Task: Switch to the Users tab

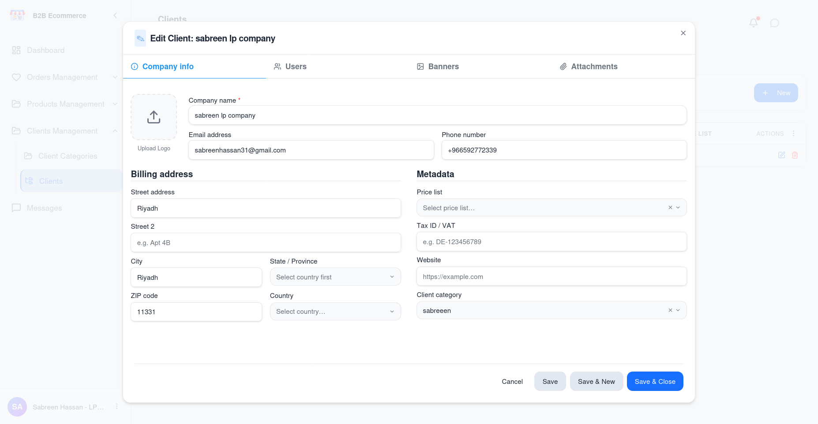Action: (x=338, y=67)
